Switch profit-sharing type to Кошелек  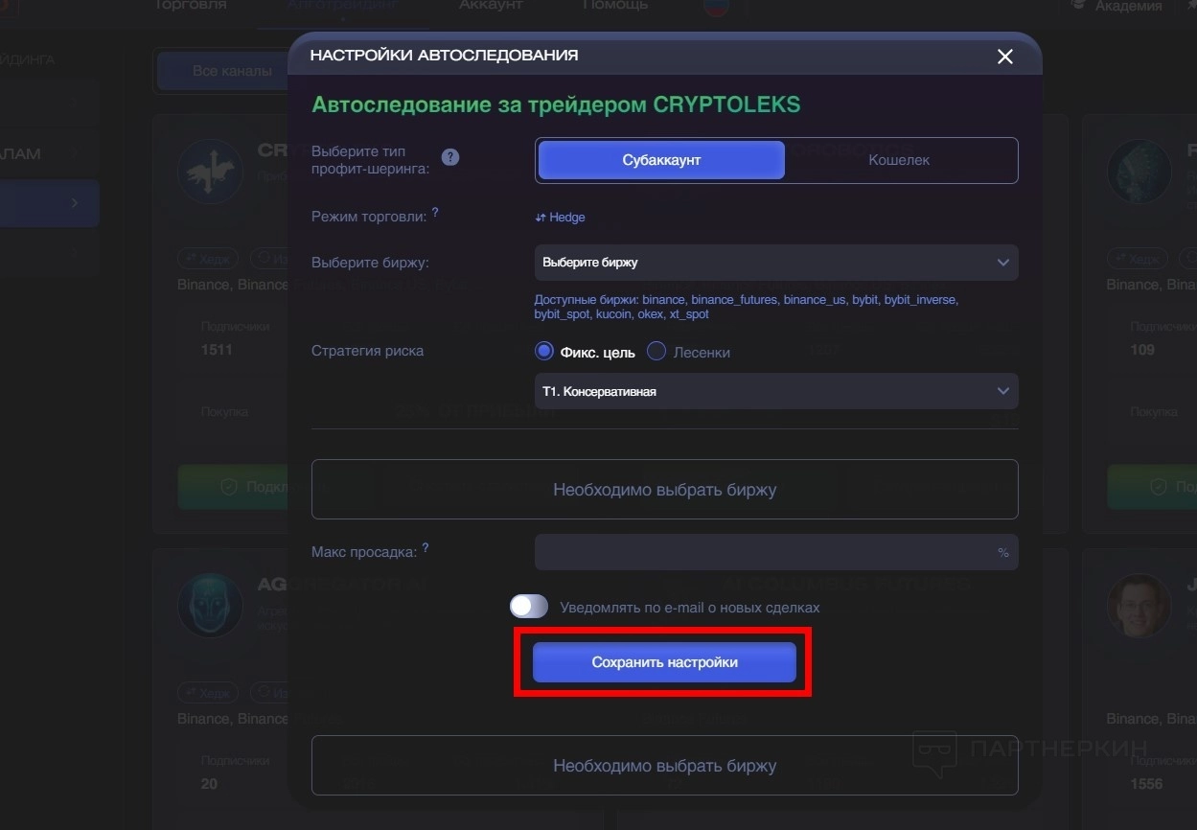point(899,160)
